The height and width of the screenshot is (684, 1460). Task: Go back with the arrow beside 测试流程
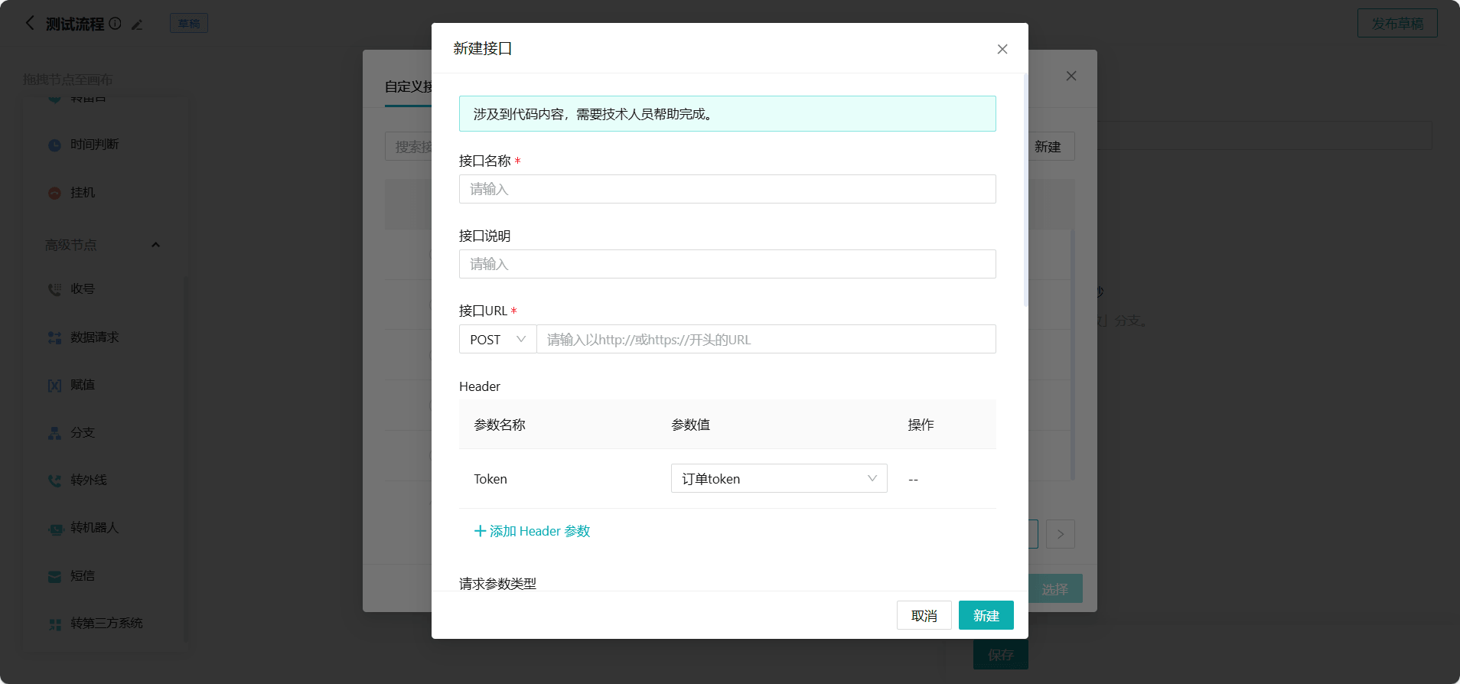(30, 23)
